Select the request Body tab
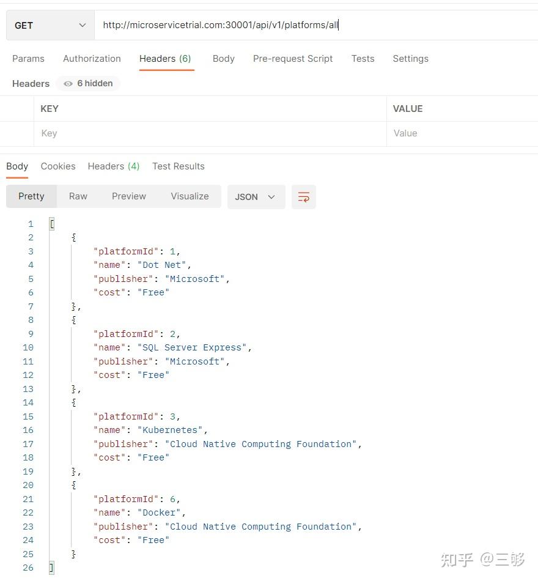 tap(223, 59)
